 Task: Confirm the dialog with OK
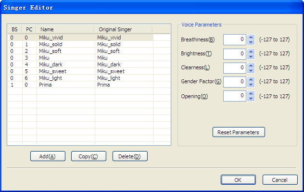click(238, 180)
